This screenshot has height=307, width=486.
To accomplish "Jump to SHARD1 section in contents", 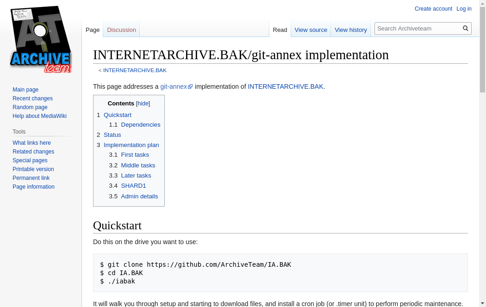I will [133, 186].
